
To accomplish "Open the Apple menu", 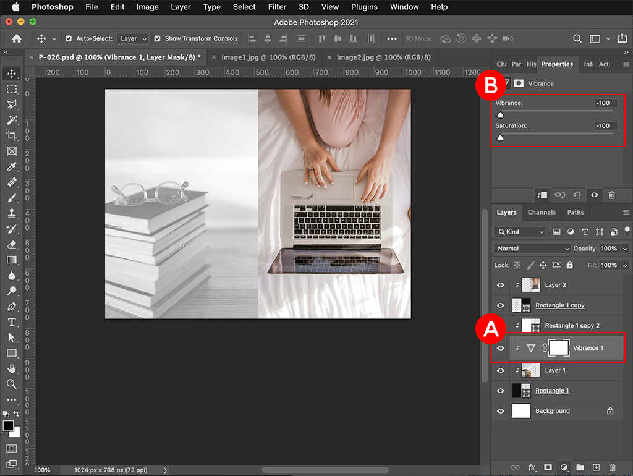I will click(15, 7).
